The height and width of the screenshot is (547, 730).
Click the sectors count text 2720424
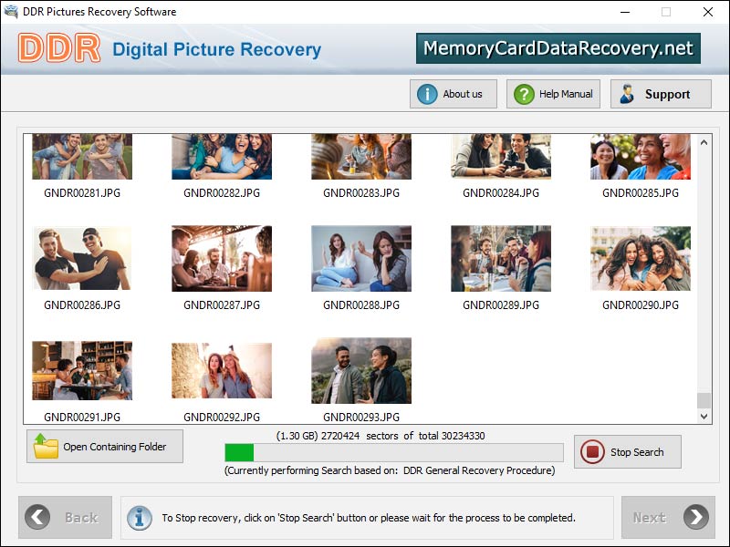[340, 436]
